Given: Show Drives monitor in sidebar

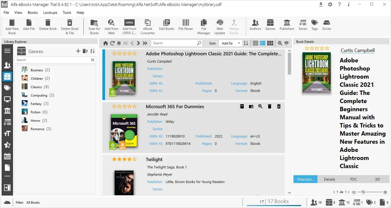Looking at the screenshot, I should [7, 99].
